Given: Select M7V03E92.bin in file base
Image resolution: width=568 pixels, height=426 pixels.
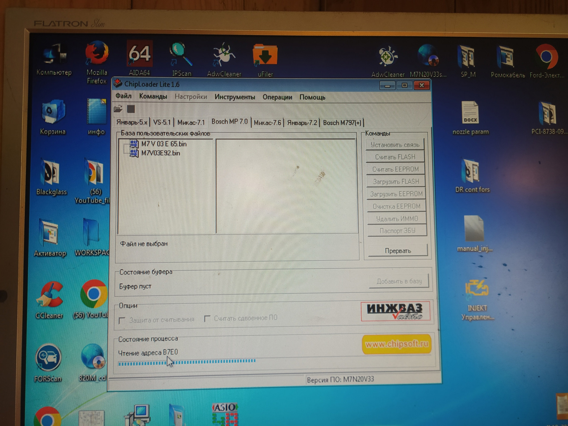Looking at the screenshot, I should tap(160, 153).
